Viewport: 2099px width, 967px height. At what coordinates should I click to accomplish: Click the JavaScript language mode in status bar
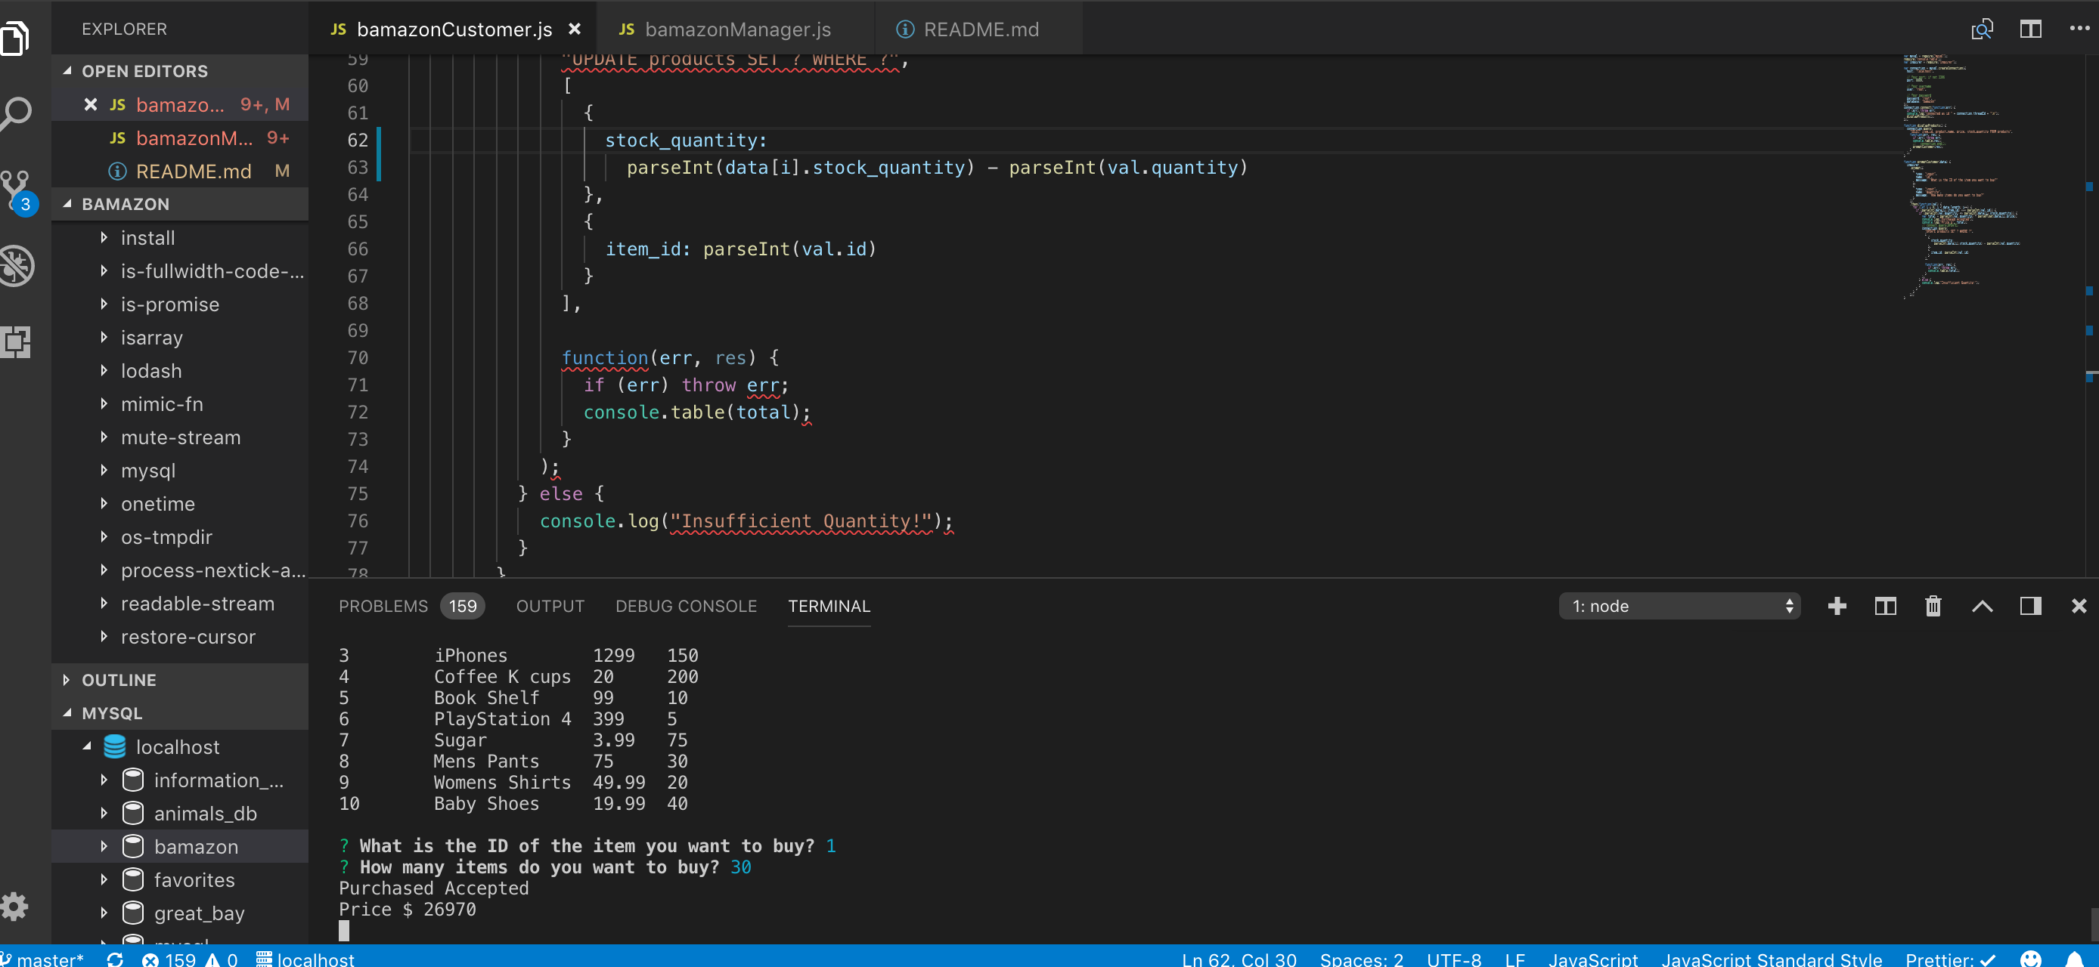tap(1592, 959)
